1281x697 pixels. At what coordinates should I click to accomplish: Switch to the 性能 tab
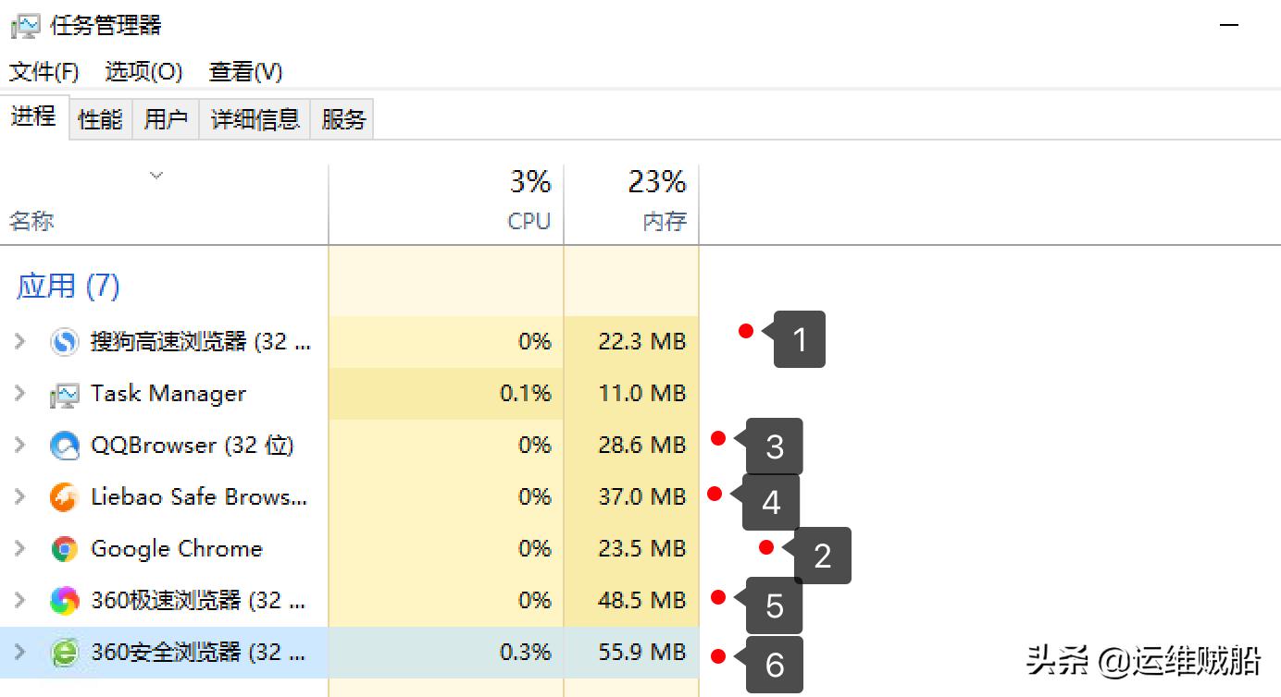(x=100, y=119)
